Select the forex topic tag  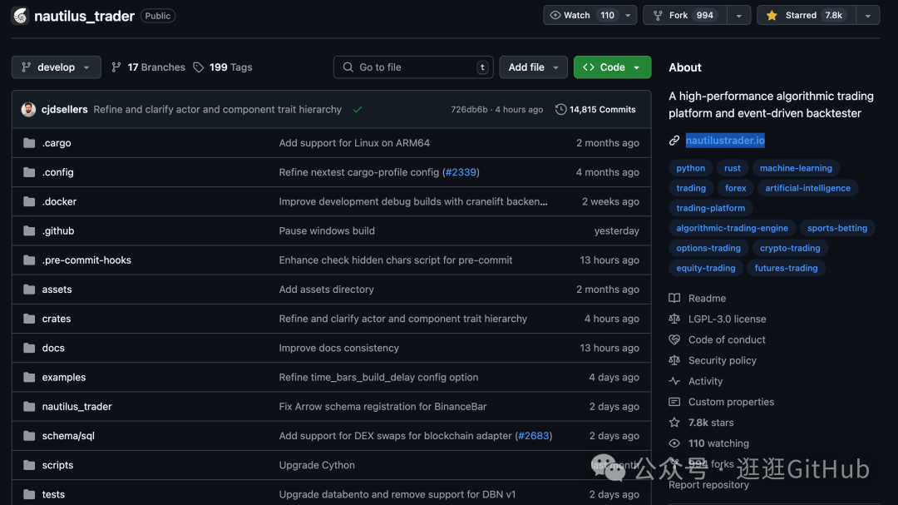pos(735,188)
